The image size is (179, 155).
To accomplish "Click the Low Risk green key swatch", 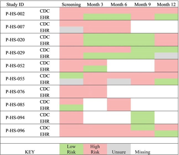I will (71, 149).
